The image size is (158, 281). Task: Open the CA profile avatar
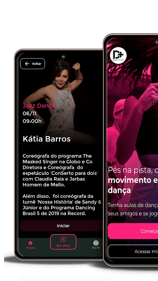pos(96,243)
